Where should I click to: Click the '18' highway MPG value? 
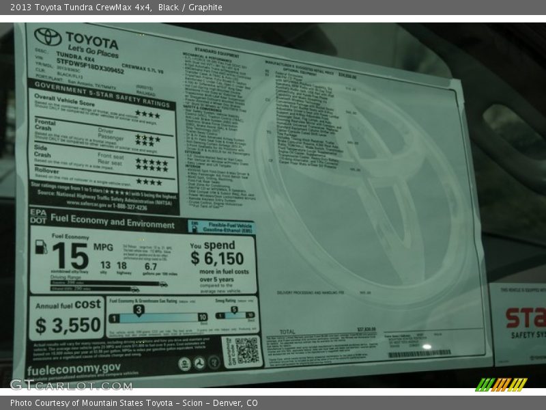(121, 265)
